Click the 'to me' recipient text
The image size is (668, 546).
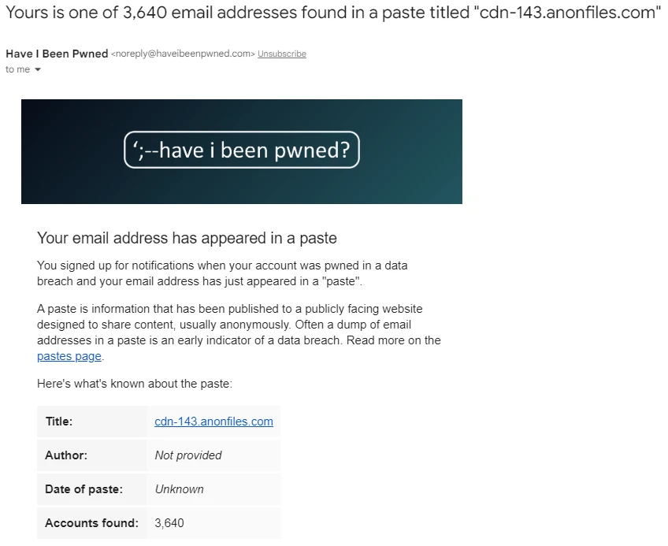pos(17,69)
